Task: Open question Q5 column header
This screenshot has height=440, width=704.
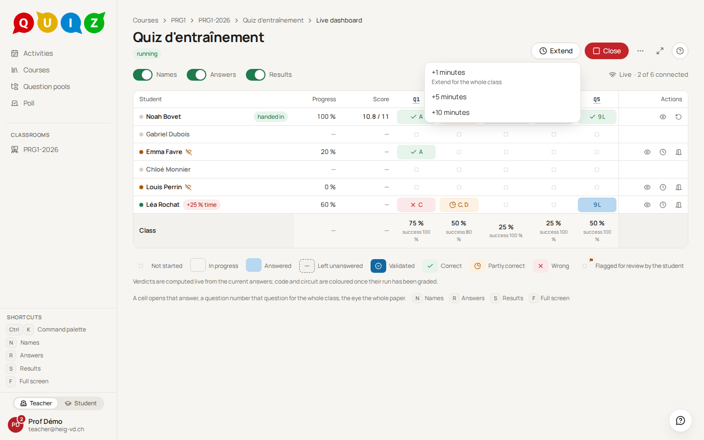Action: pos(597,99)
